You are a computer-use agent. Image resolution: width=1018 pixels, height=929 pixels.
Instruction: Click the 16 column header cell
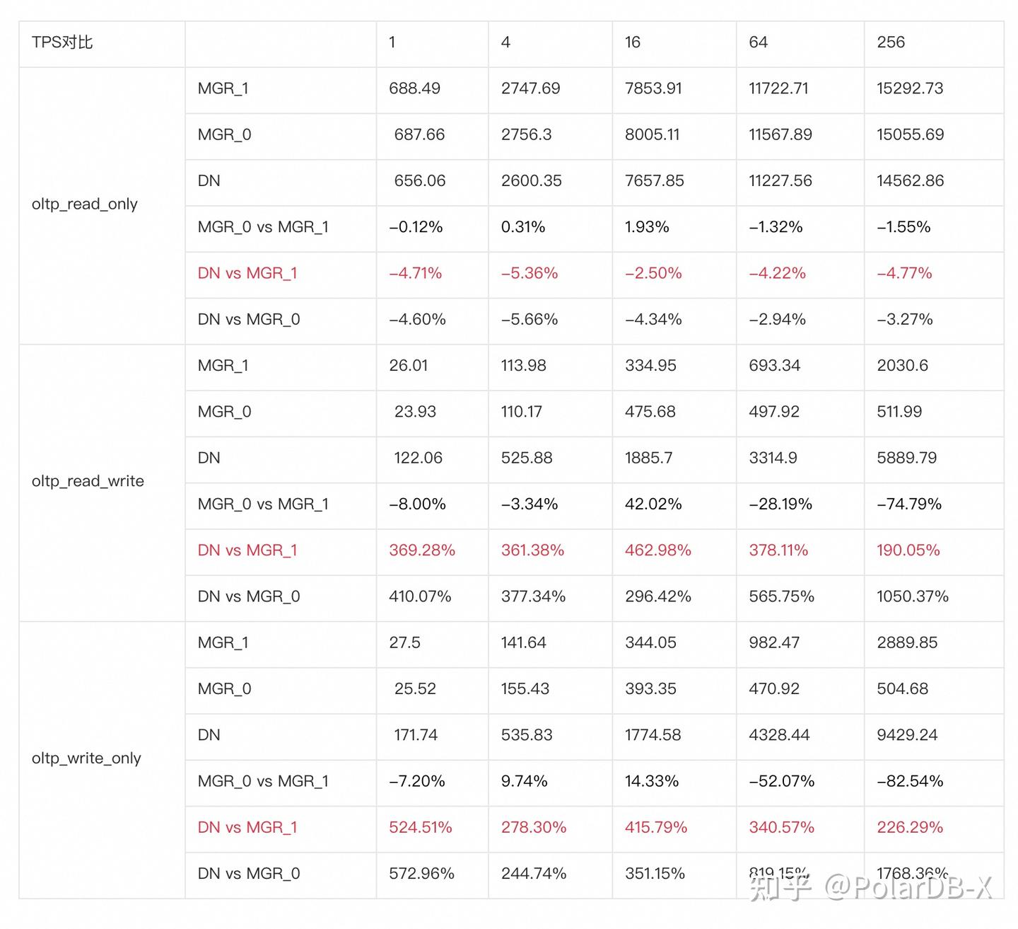tap(633, 42)
